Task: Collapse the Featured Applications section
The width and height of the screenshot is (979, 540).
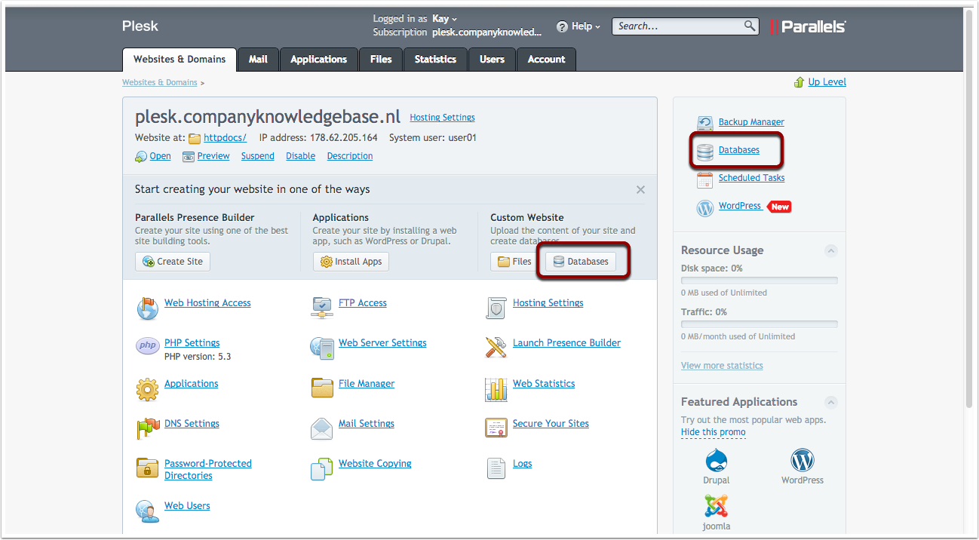Action: point(830,402)
